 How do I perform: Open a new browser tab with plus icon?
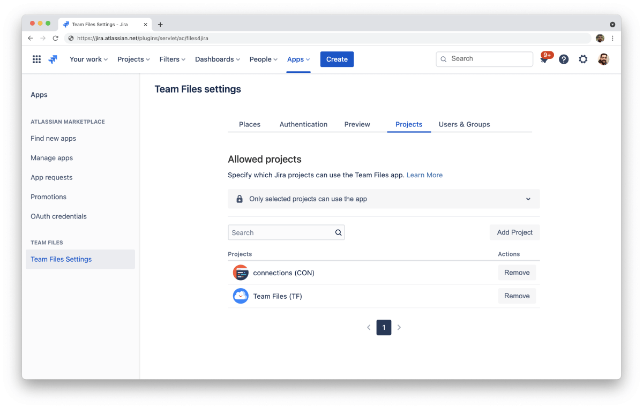(160, 25)
